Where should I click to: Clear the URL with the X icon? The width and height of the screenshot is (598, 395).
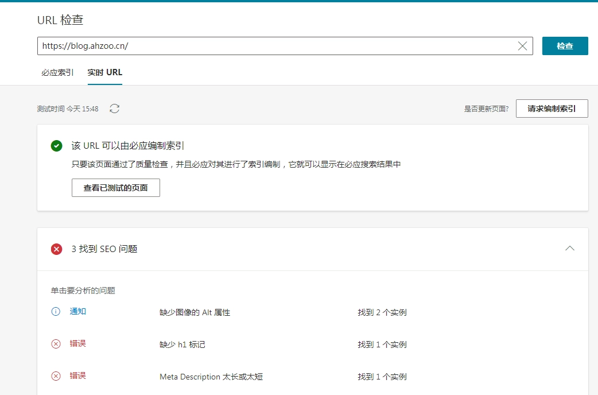(522, 46)
